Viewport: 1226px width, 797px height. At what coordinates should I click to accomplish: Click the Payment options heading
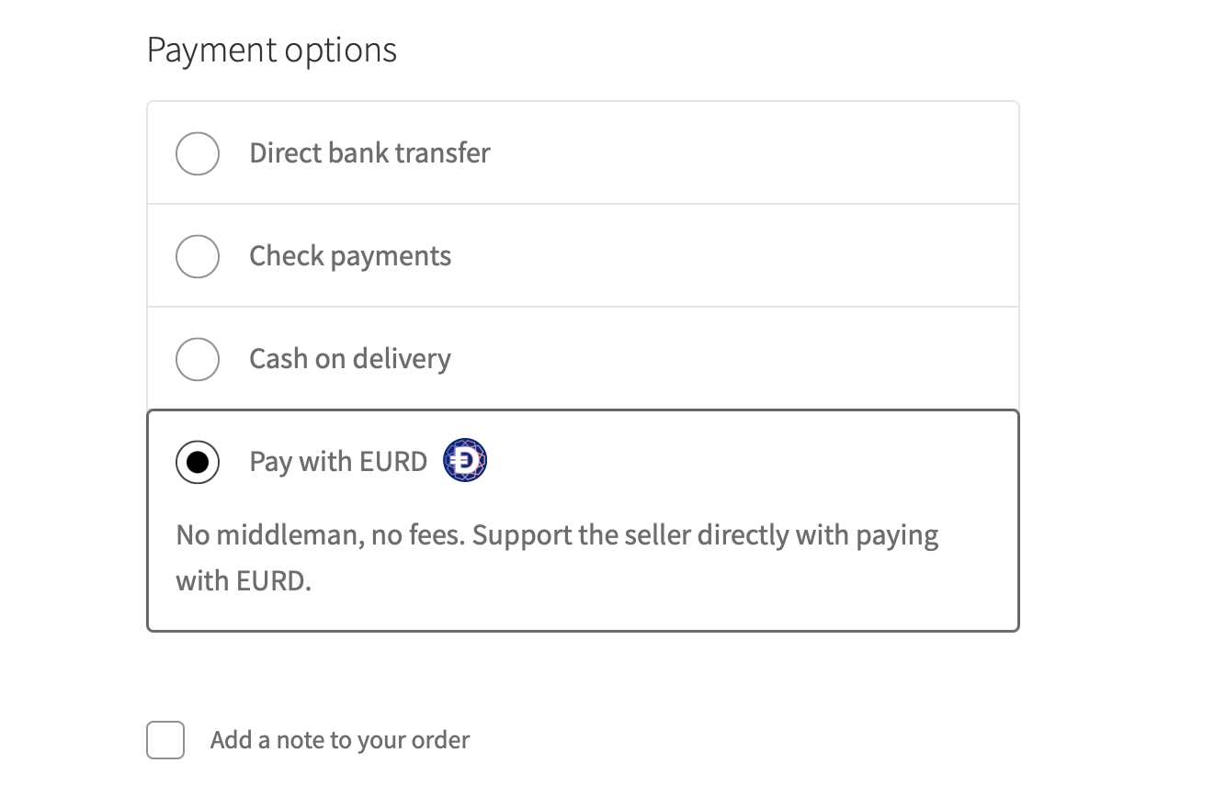(x=272, y=50)
